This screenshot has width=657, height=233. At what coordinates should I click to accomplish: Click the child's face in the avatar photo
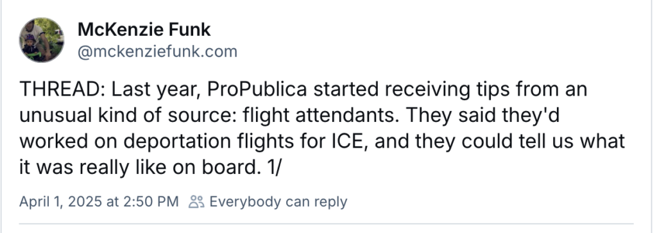coord(30,43)
